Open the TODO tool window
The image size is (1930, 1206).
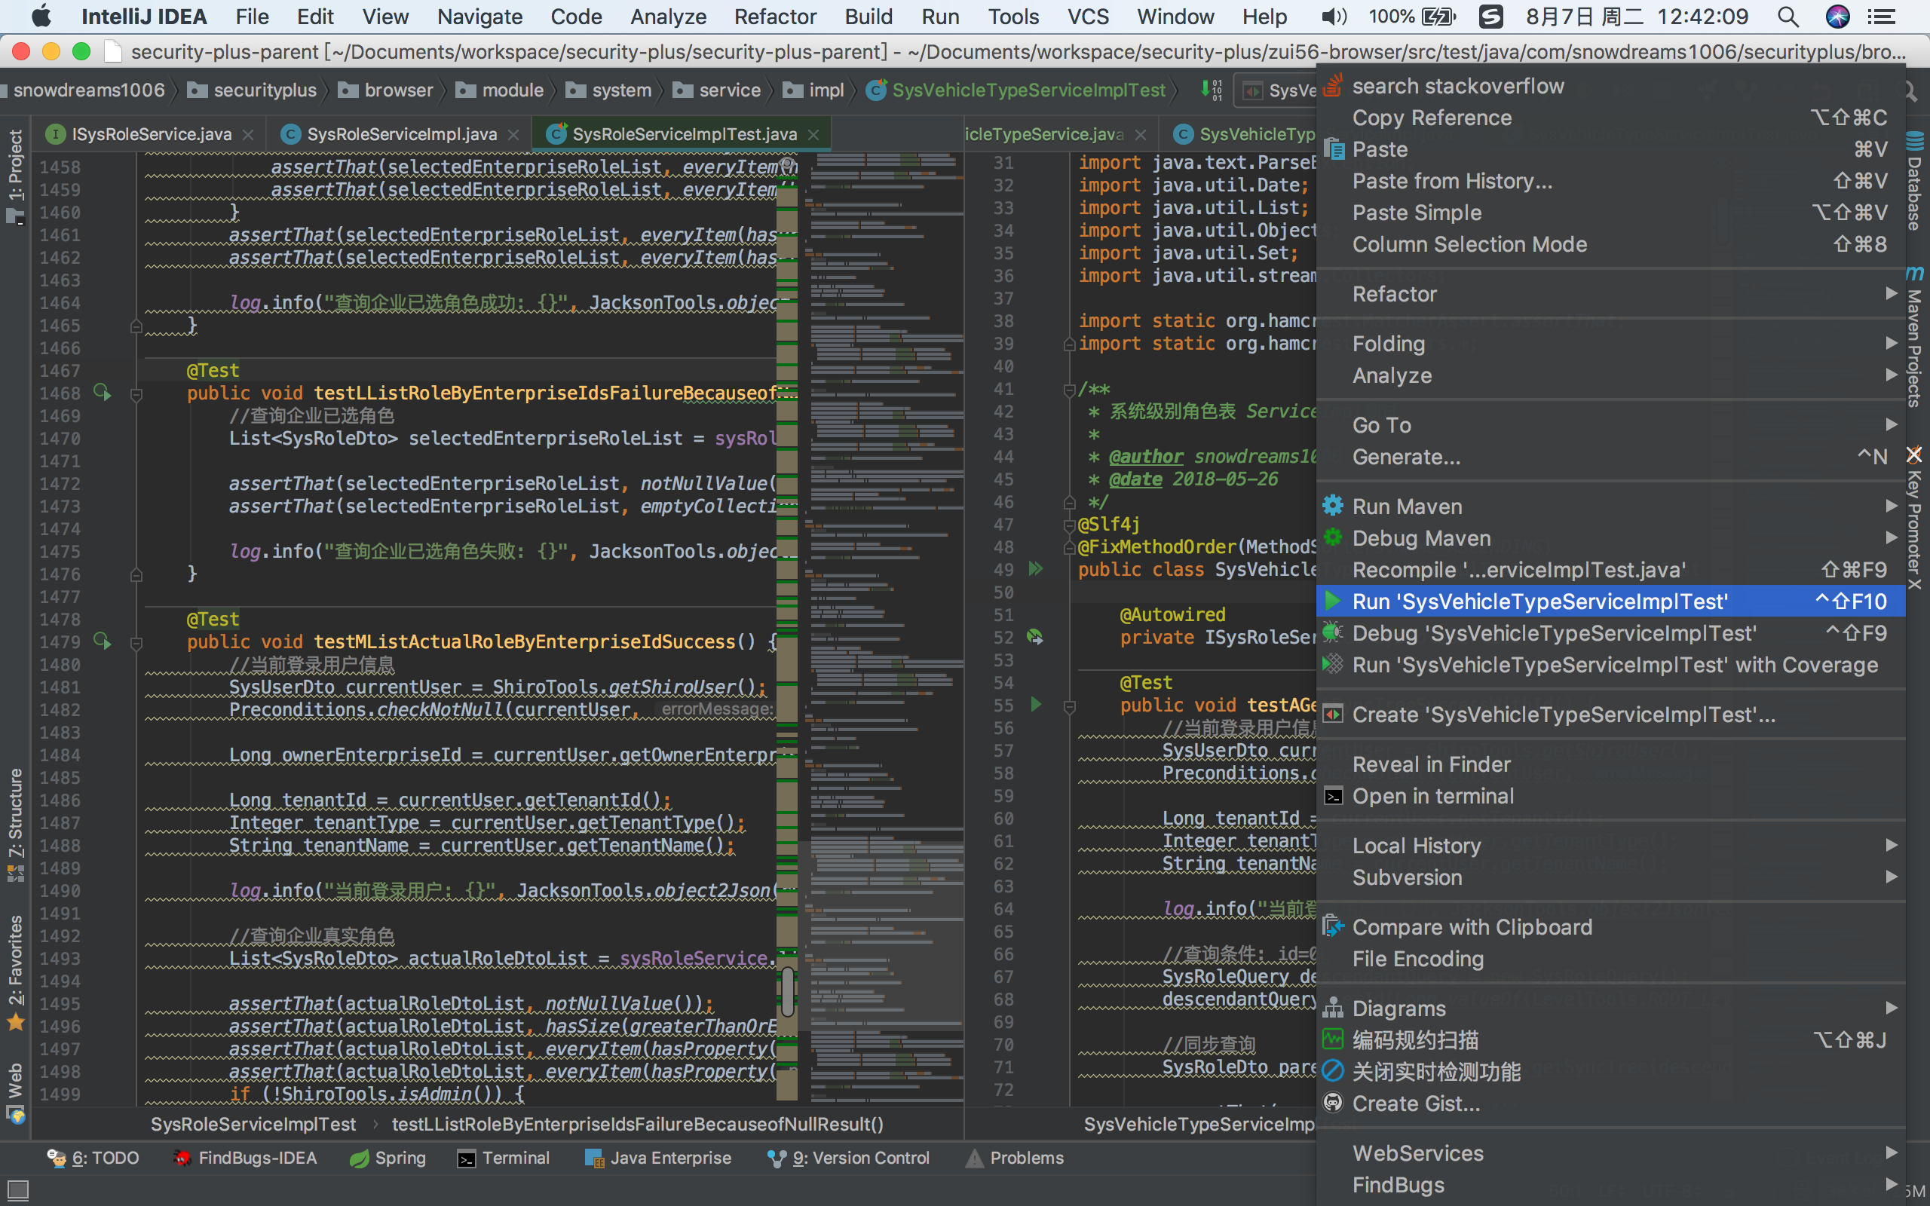(93, 1157)
